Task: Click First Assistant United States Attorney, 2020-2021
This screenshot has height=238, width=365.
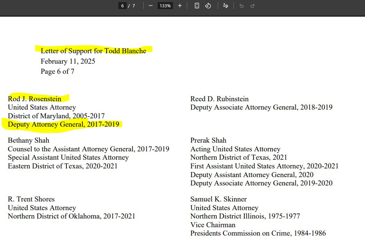Action: [x=264, y=166]
